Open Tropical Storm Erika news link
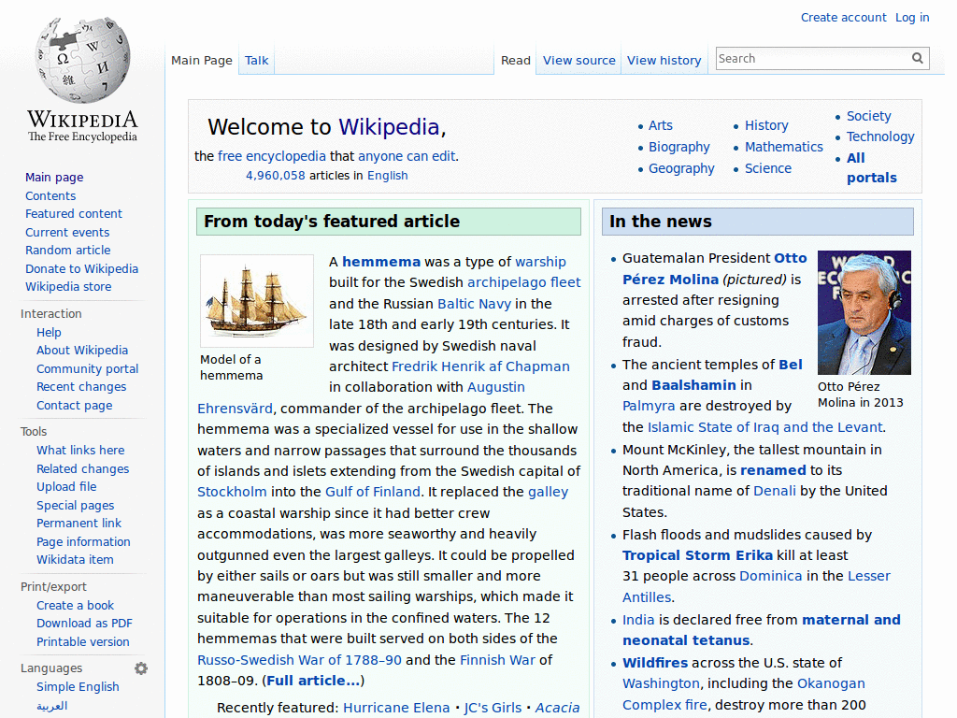The image size is (957, 718). coord(697,555)
